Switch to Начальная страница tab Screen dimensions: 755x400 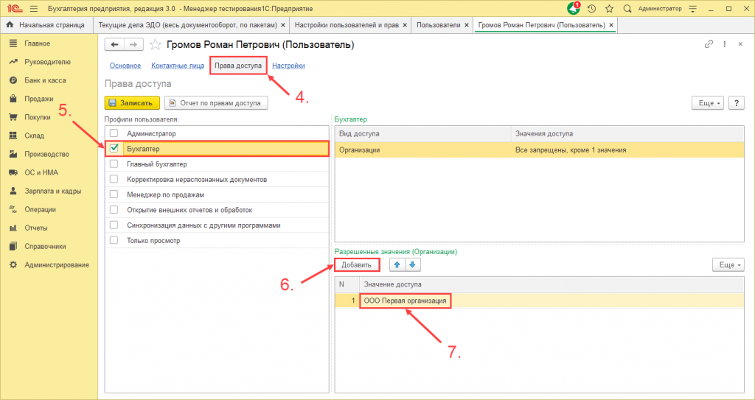(47, 25)
